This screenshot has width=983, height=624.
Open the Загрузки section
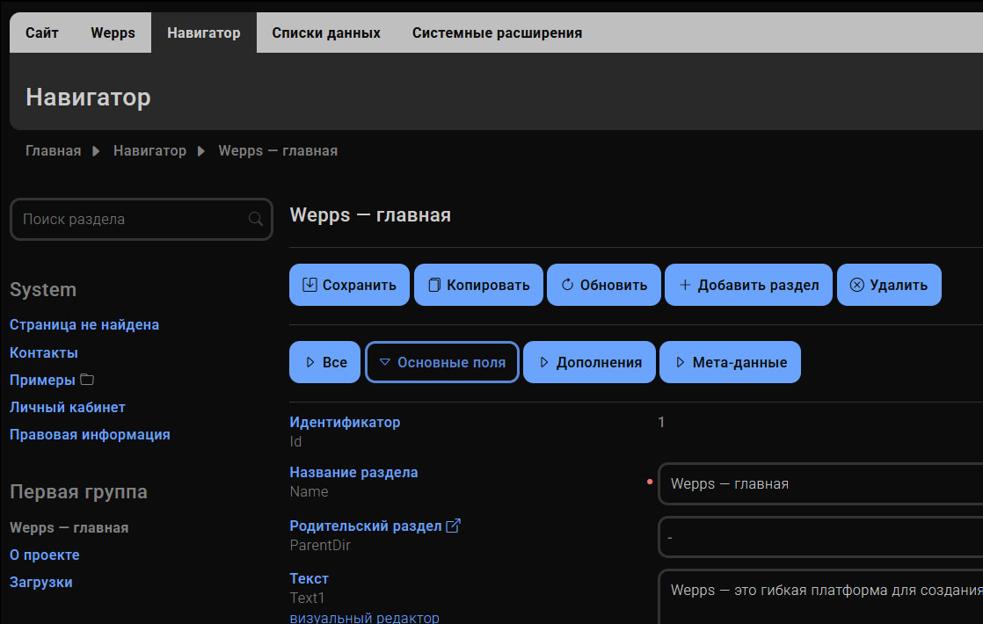(x=40, y=582)
